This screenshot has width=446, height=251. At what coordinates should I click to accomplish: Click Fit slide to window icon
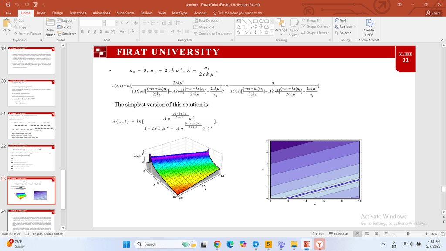tap(443, 234)
